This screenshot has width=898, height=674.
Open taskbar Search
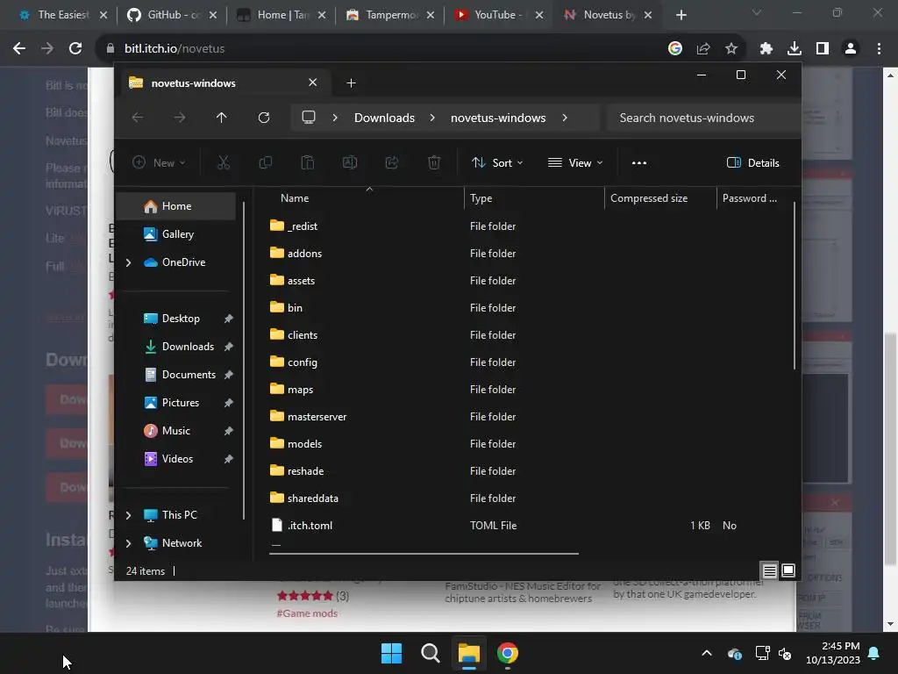[430, 653]
